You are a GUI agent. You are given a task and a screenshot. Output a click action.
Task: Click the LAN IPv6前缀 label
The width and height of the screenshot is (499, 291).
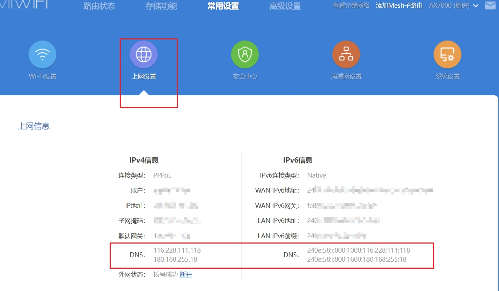click(278, 236)
